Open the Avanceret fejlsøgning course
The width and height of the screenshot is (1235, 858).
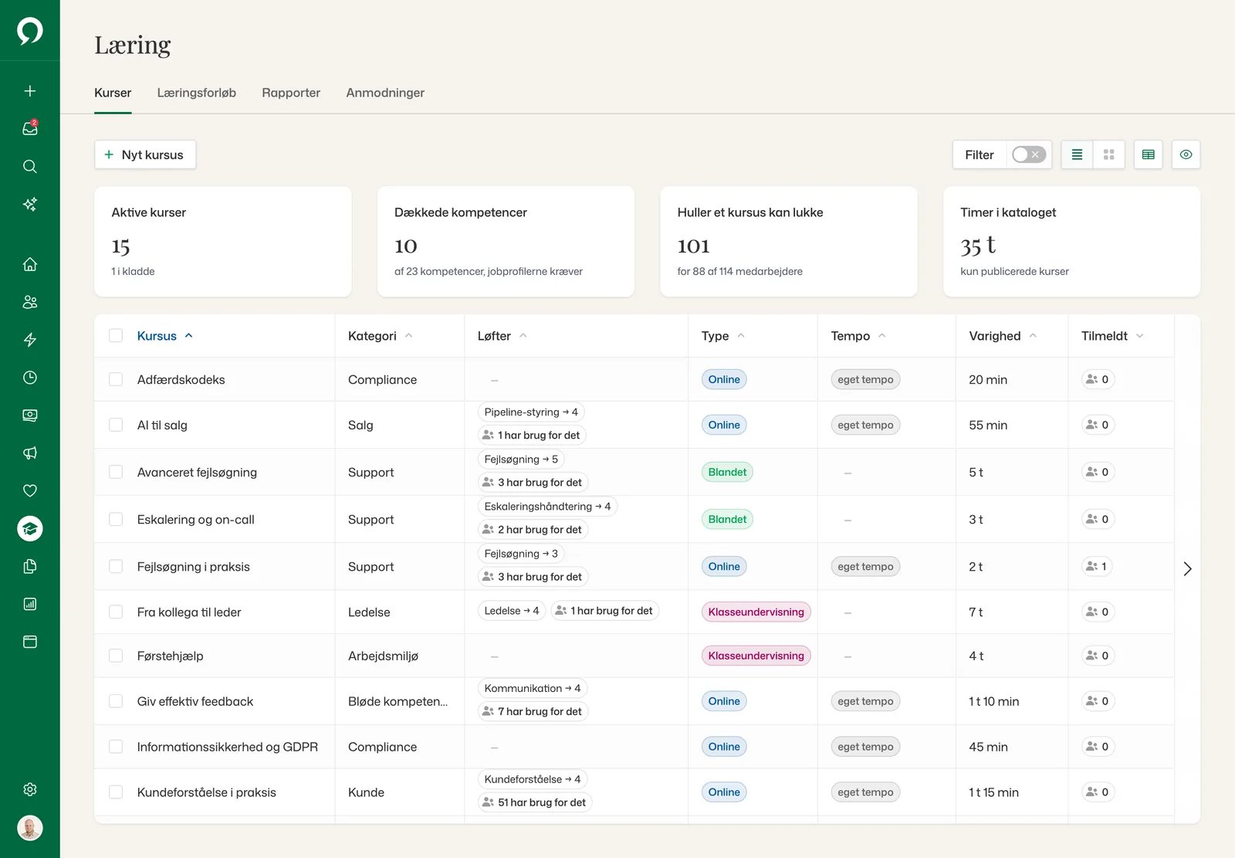197,472
